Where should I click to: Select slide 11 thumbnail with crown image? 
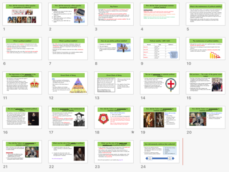22,83
